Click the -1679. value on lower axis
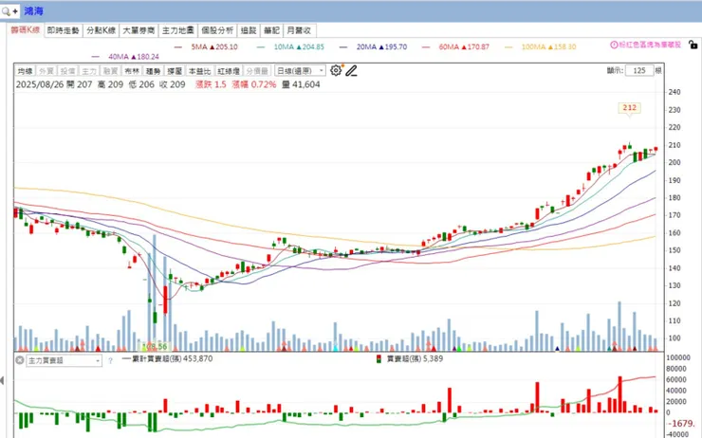This screenshot has width=702, height=438. tap(681, 423)
